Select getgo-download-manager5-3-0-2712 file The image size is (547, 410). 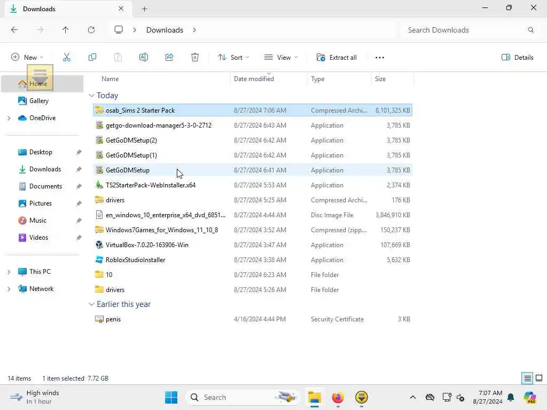coord(253,125)
